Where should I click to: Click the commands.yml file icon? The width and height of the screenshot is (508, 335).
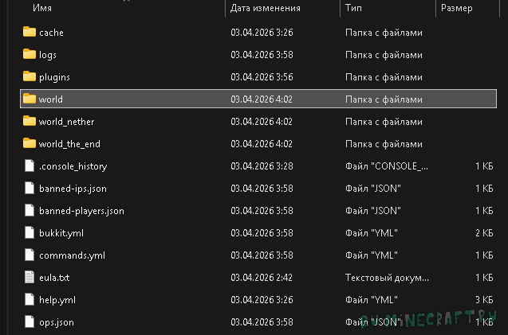coord(30,255)
